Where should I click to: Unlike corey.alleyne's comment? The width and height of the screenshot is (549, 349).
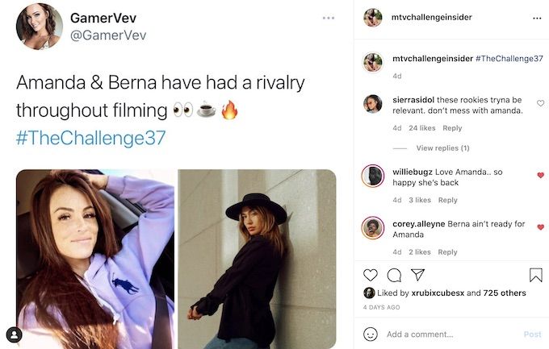point(541,227)
